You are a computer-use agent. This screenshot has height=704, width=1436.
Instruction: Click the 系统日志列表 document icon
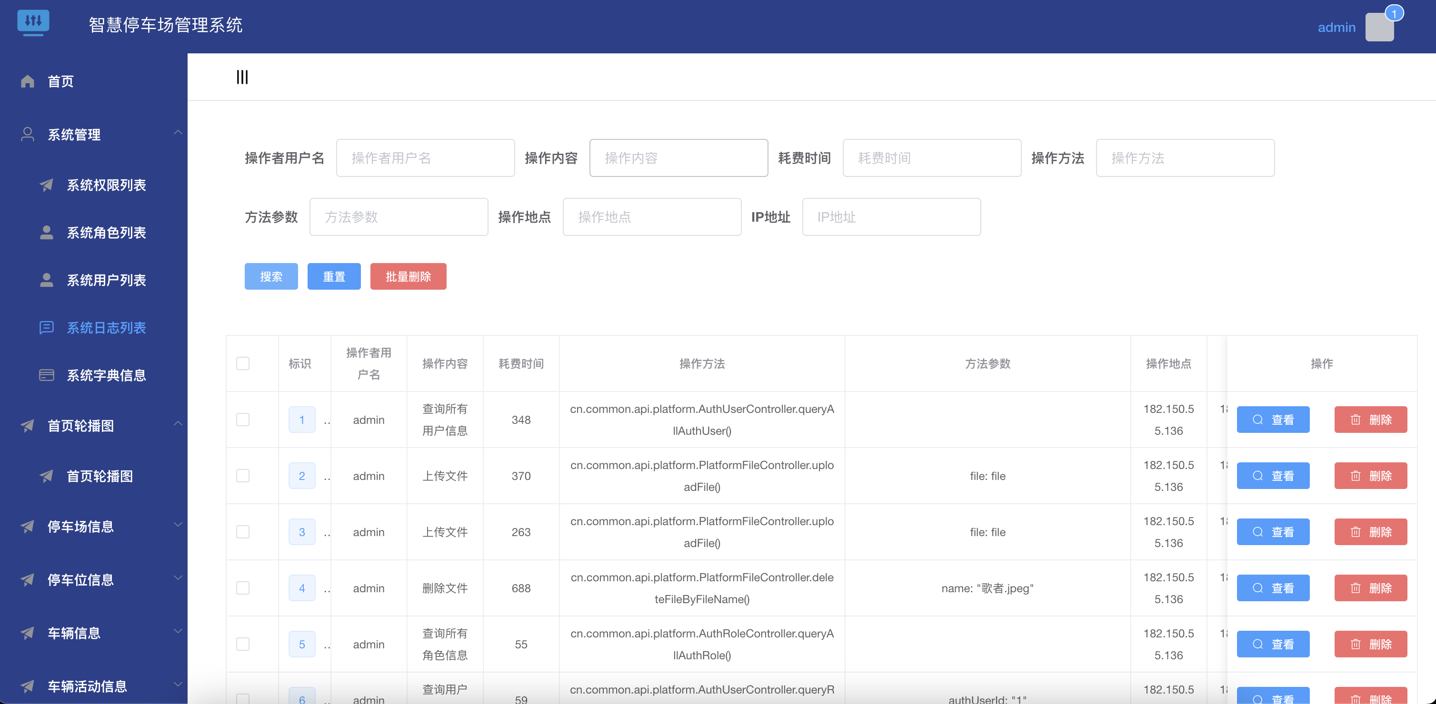coord(46,327)
